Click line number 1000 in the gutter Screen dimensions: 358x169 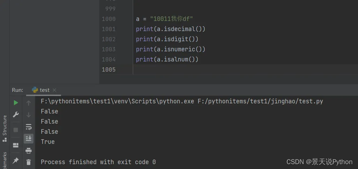pos(108,19)
